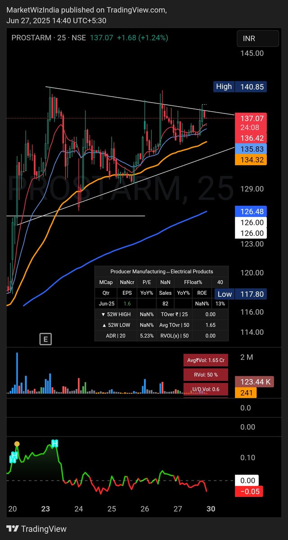The height and width of the screenshot is (540, 288).
Task: Open the INR currency selector
Action: tap(257, 39)
